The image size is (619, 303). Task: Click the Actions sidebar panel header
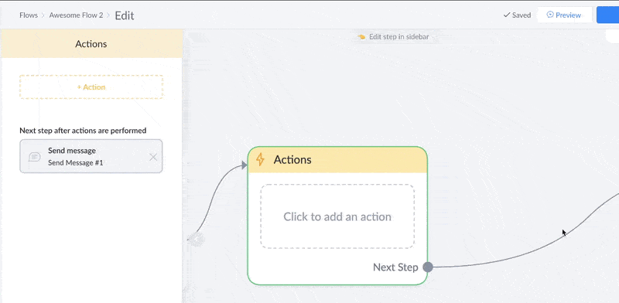(x=91, y=44)
